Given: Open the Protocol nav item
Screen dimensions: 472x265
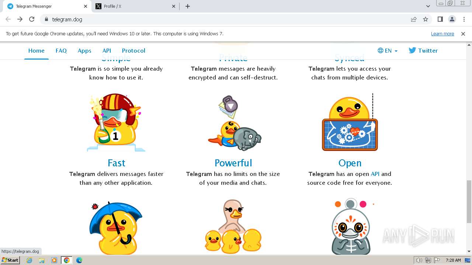Looking at the screenshot, I should tap(133, 50).
